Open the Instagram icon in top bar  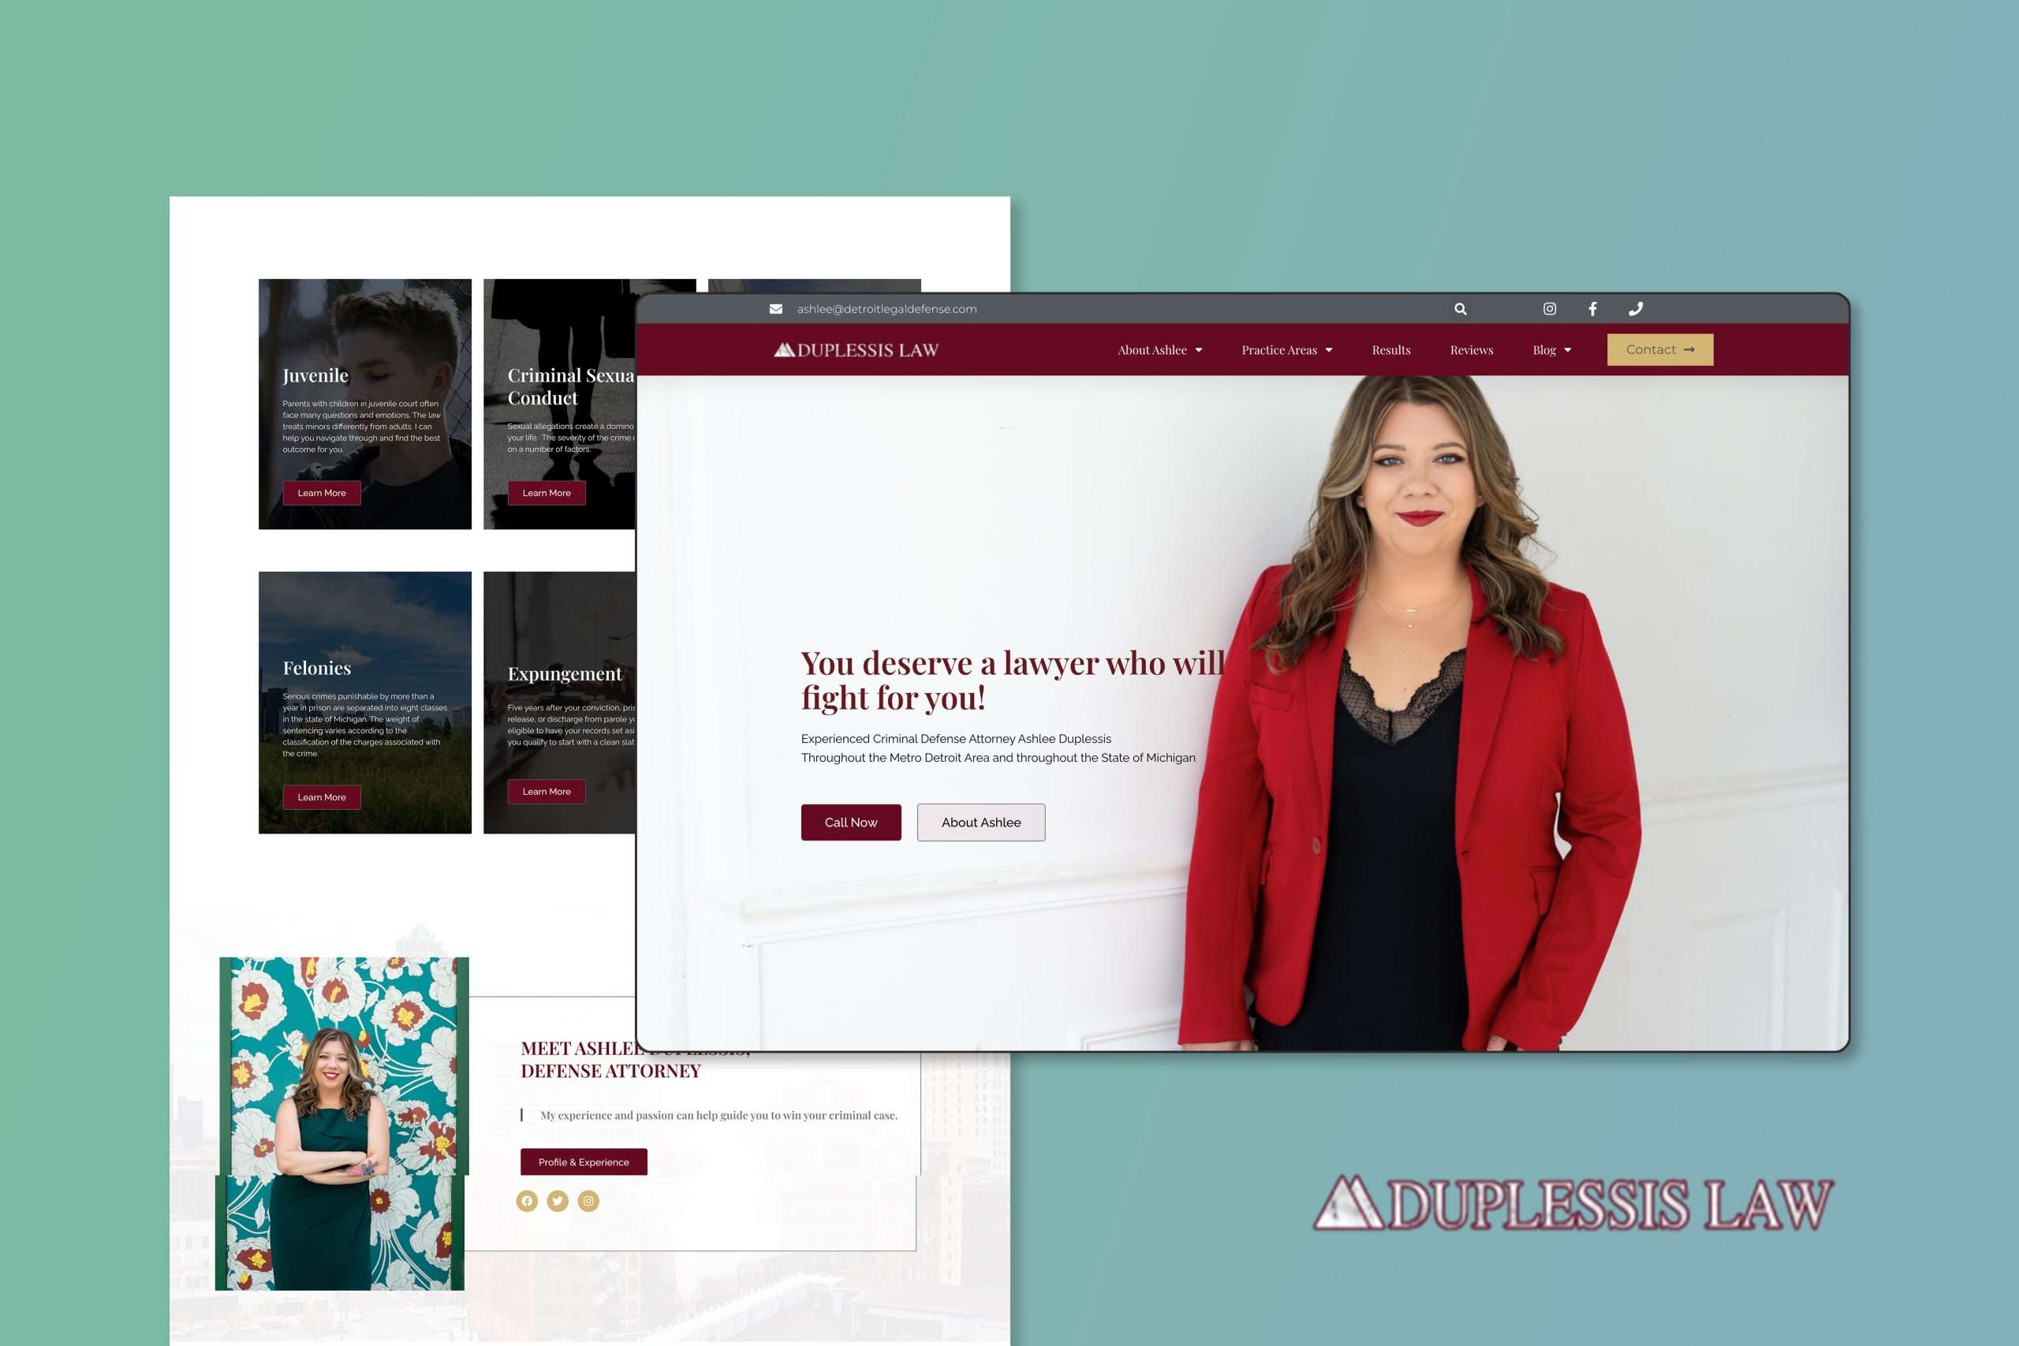point(1550,309)
